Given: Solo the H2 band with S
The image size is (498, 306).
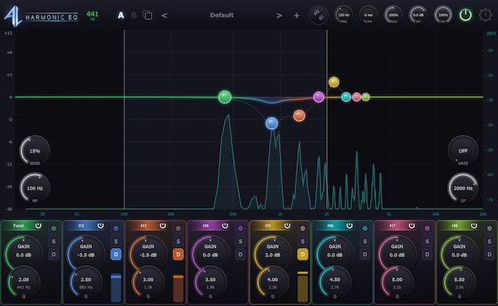Looking at the screenshot, I should pos(116,241).
